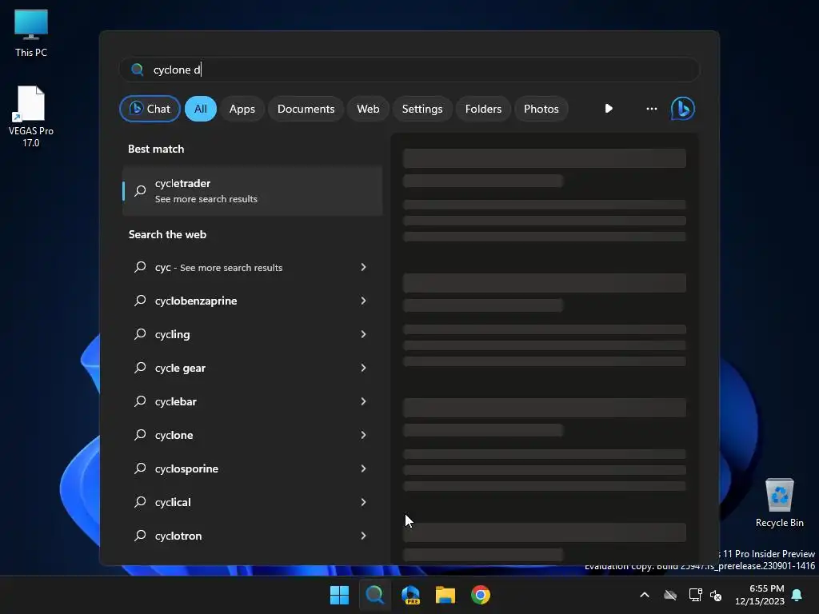Show hidden tray icons chevron
Image resolution: width=819 pixels, height=614 pixels.
tap(645, 595)
